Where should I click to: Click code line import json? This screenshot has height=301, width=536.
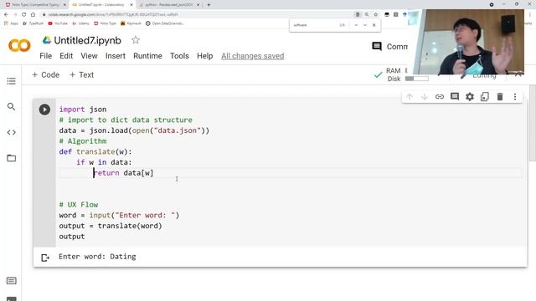[83, 110]
